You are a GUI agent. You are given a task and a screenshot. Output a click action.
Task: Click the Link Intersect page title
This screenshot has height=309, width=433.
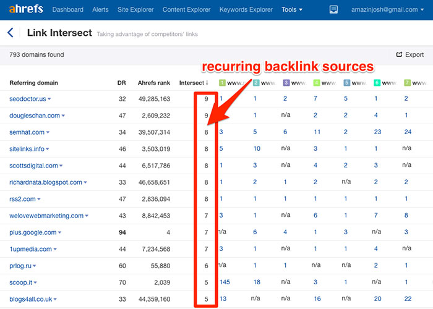(x=59, y=33)
